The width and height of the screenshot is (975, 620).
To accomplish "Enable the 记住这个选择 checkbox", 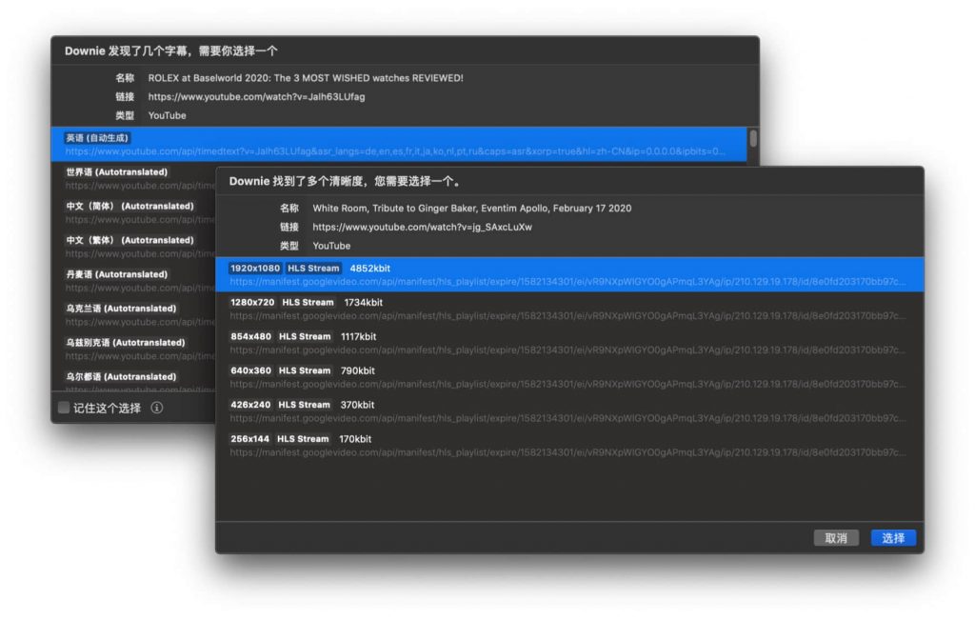I will pyautogui.click(x=64, y=408).
